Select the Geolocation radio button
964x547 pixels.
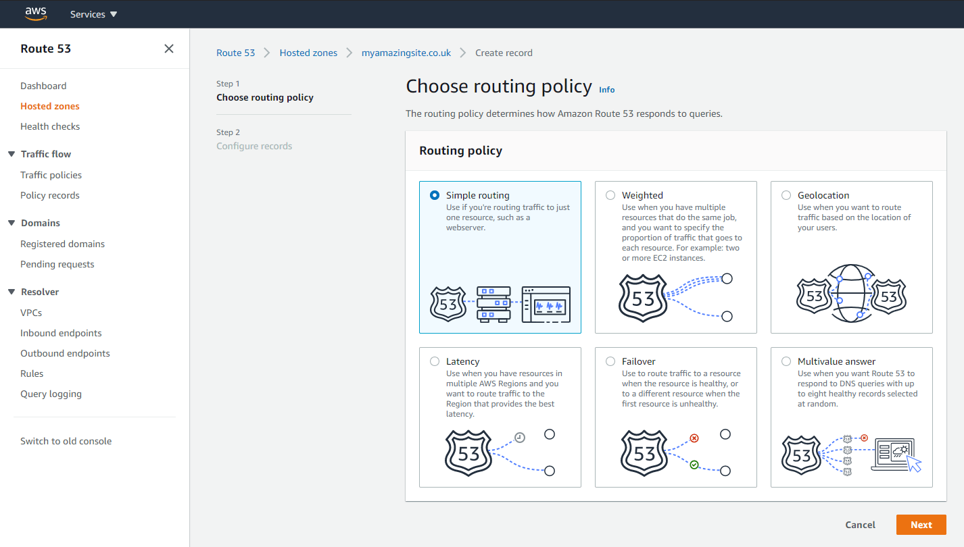pyautogui.click(x=786, y=195)
